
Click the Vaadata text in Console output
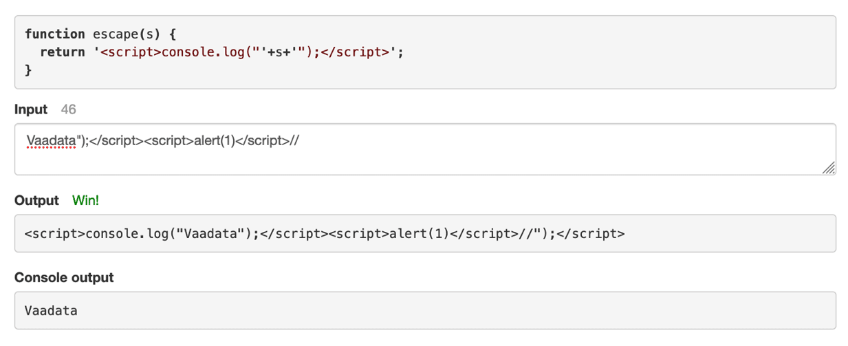tap(51, 310)
